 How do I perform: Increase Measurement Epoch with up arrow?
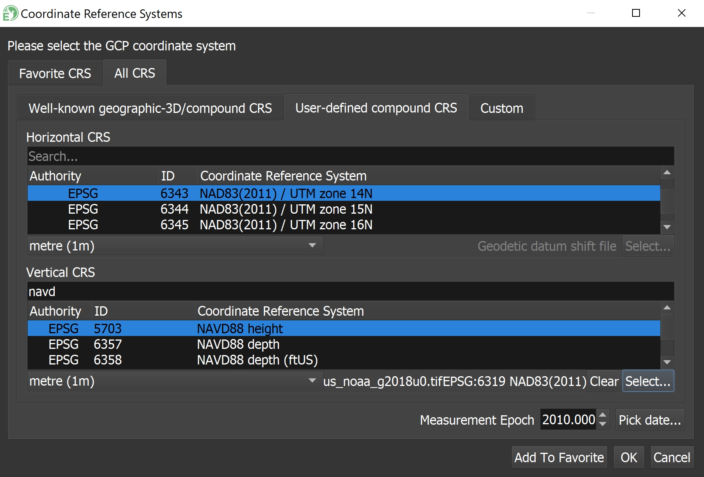pos(603,415)
